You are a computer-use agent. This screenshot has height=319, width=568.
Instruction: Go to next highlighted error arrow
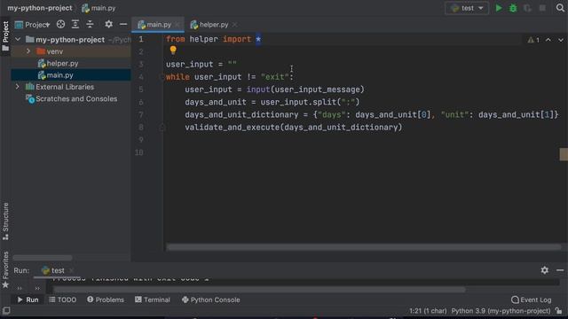560,40
